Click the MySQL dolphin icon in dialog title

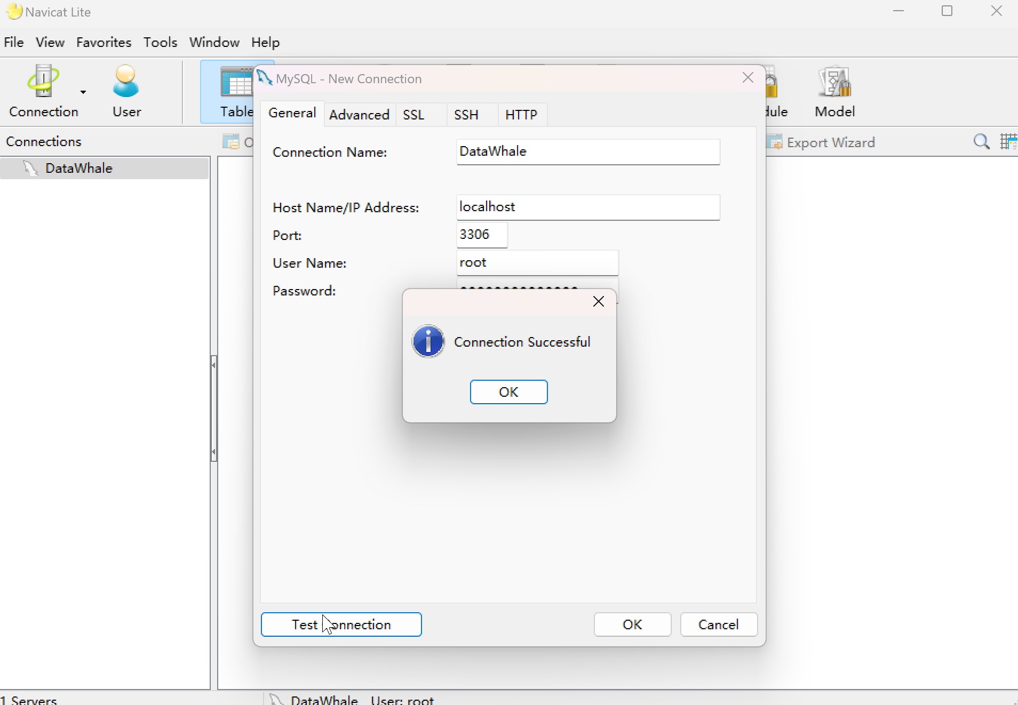tap(265, 78)
